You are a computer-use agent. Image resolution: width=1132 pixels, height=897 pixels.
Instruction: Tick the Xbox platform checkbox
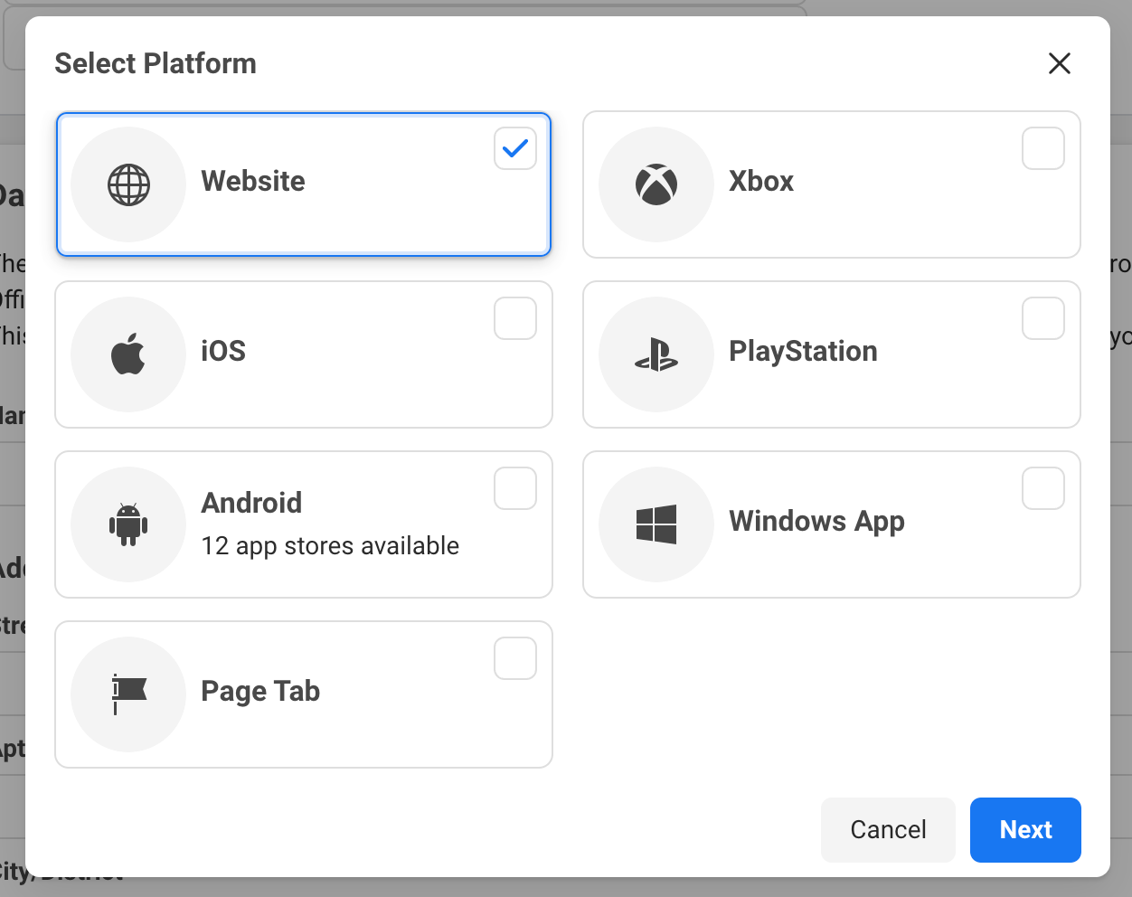1042,148
